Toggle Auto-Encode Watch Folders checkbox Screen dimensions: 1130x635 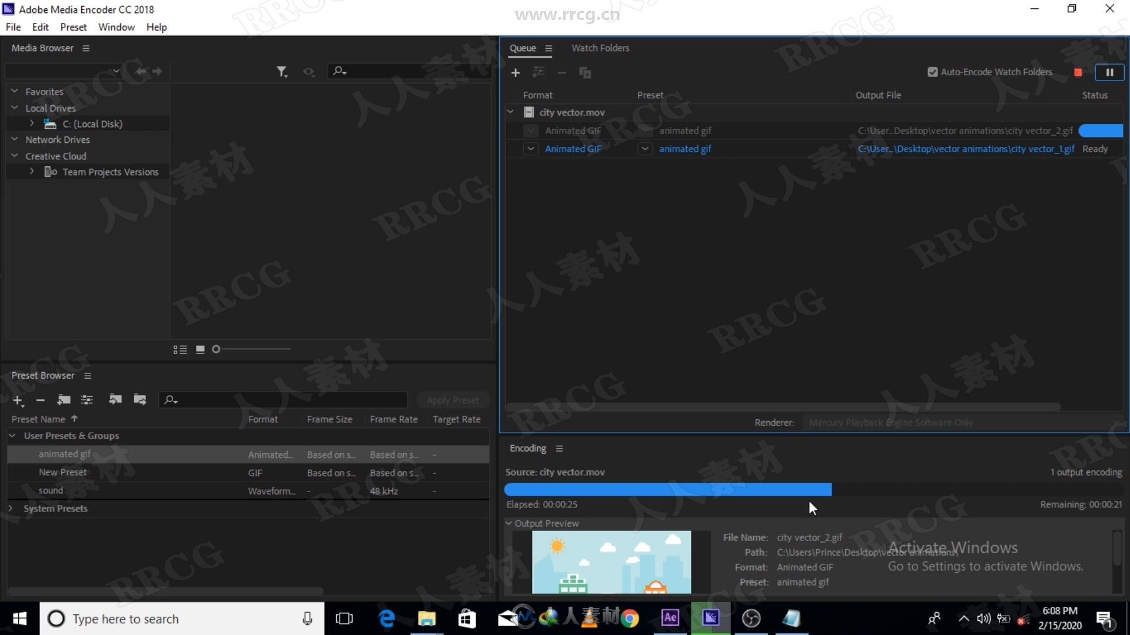click(932, 72)
